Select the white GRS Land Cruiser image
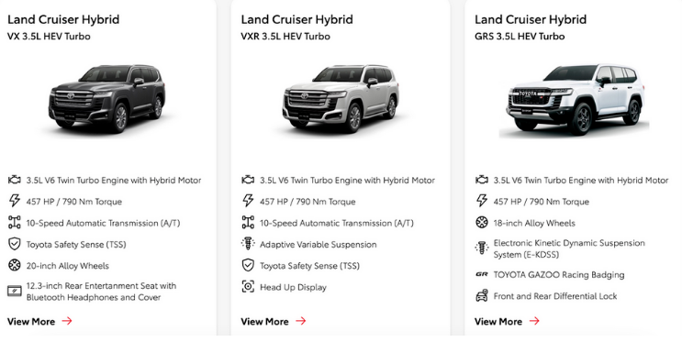682x342 pixels. (x=575, y=101)
